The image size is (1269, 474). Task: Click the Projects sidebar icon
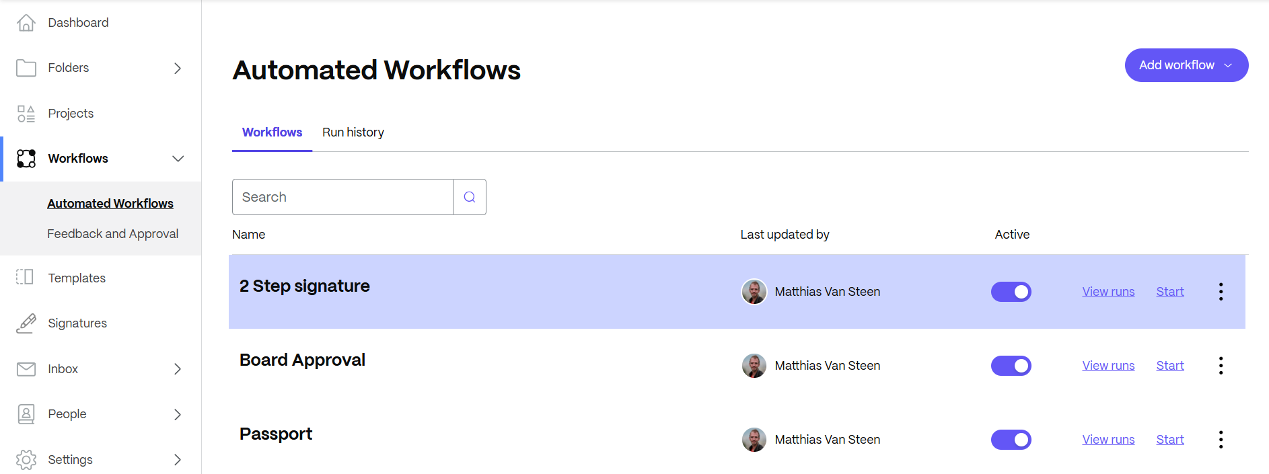(26, 113)
